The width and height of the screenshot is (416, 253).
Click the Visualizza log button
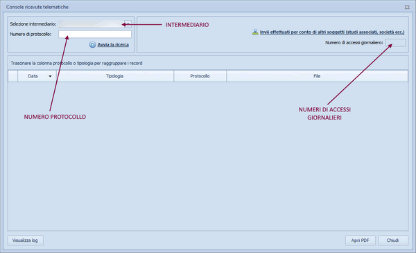pyautogui.click(x=25, y=241)
